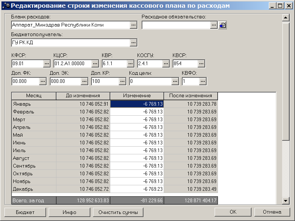Click the Доп. КР field with 100

coord(105,81)
